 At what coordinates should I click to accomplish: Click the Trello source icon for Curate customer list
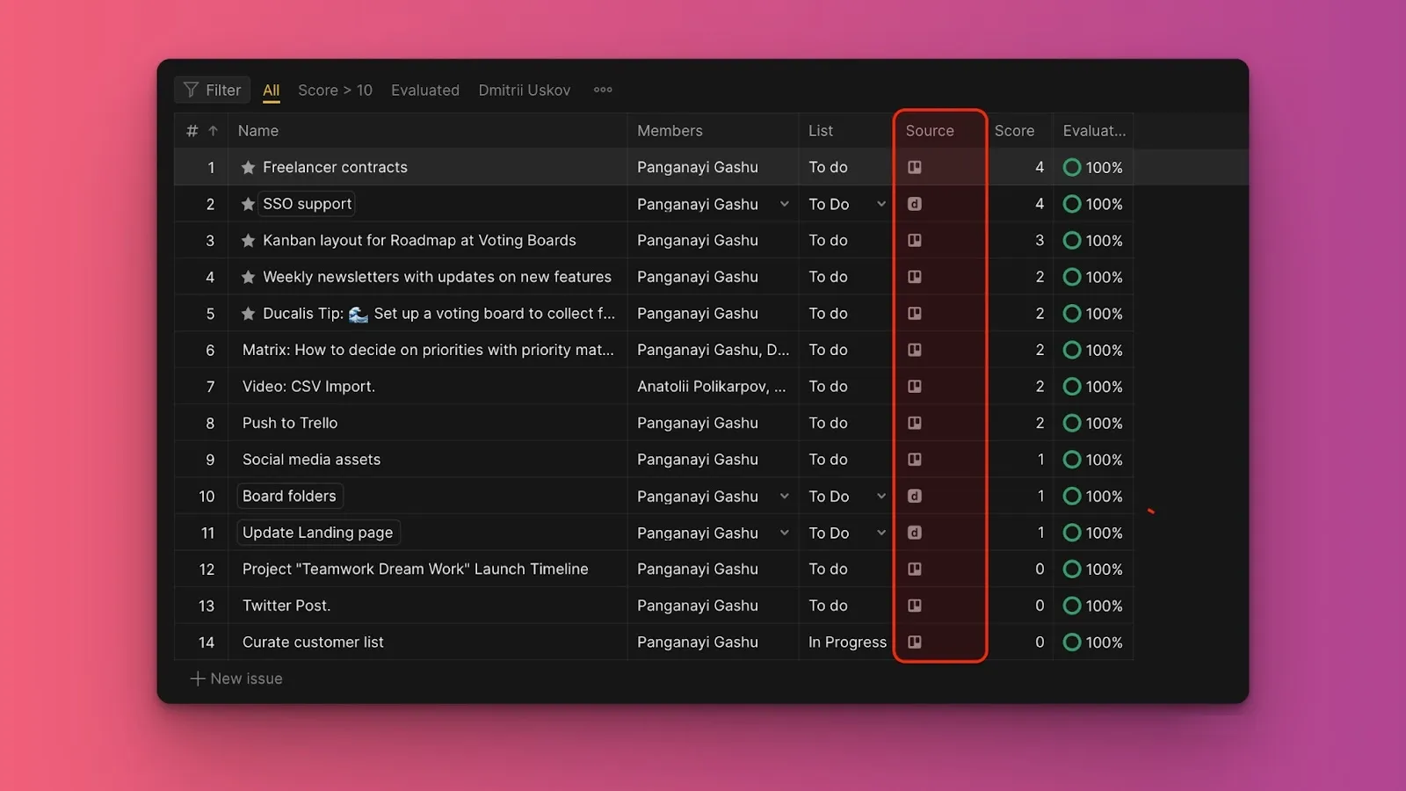point(915,642)
